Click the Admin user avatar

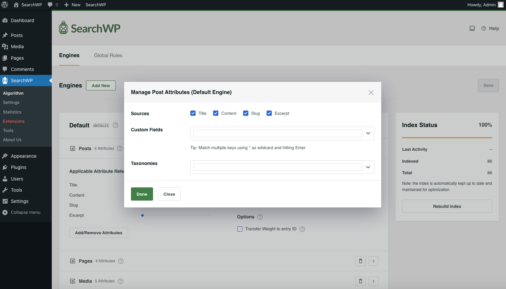[x=500, y=5]
